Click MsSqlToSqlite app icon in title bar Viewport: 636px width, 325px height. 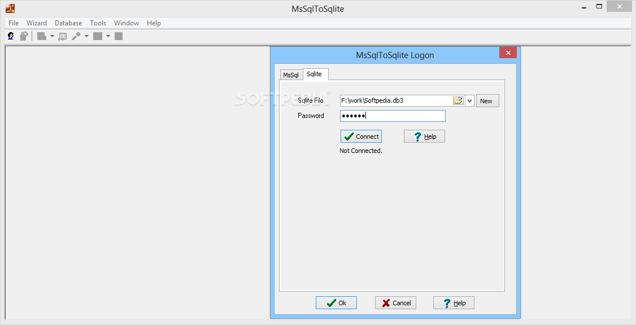pyautogui.click(x=10, y=8)
